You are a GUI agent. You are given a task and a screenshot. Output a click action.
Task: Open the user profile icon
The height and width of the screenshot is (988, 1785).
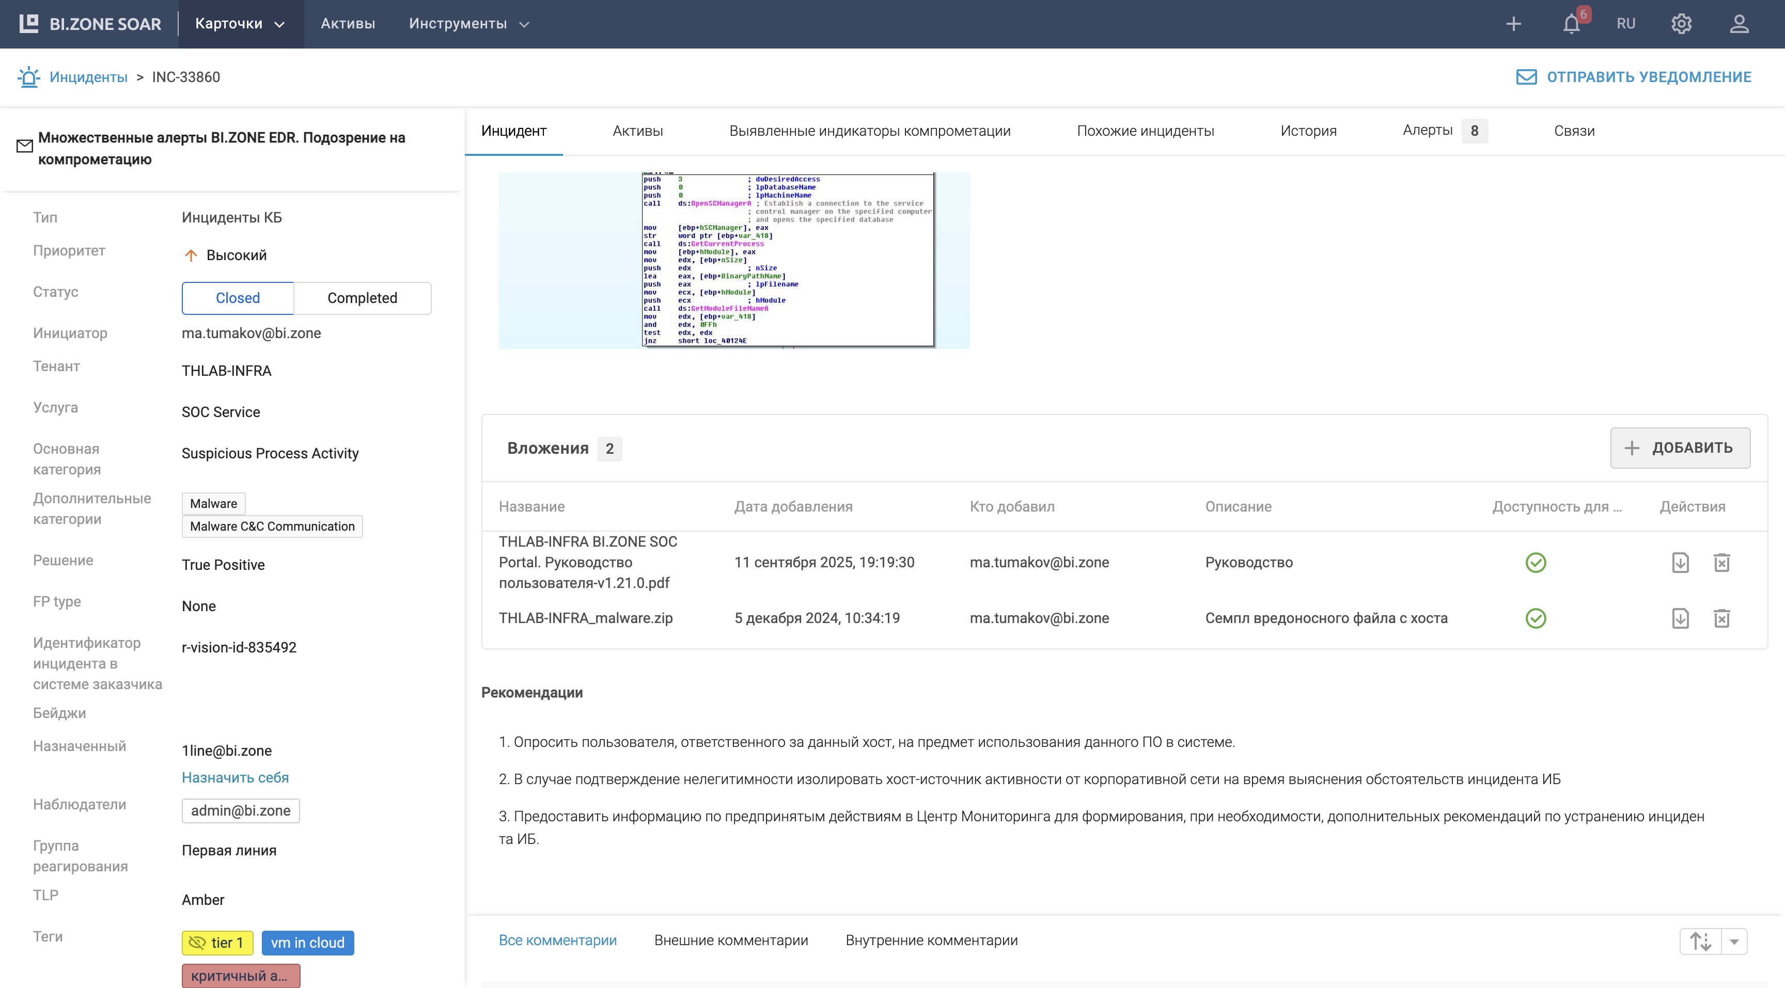pos(1739,24)
